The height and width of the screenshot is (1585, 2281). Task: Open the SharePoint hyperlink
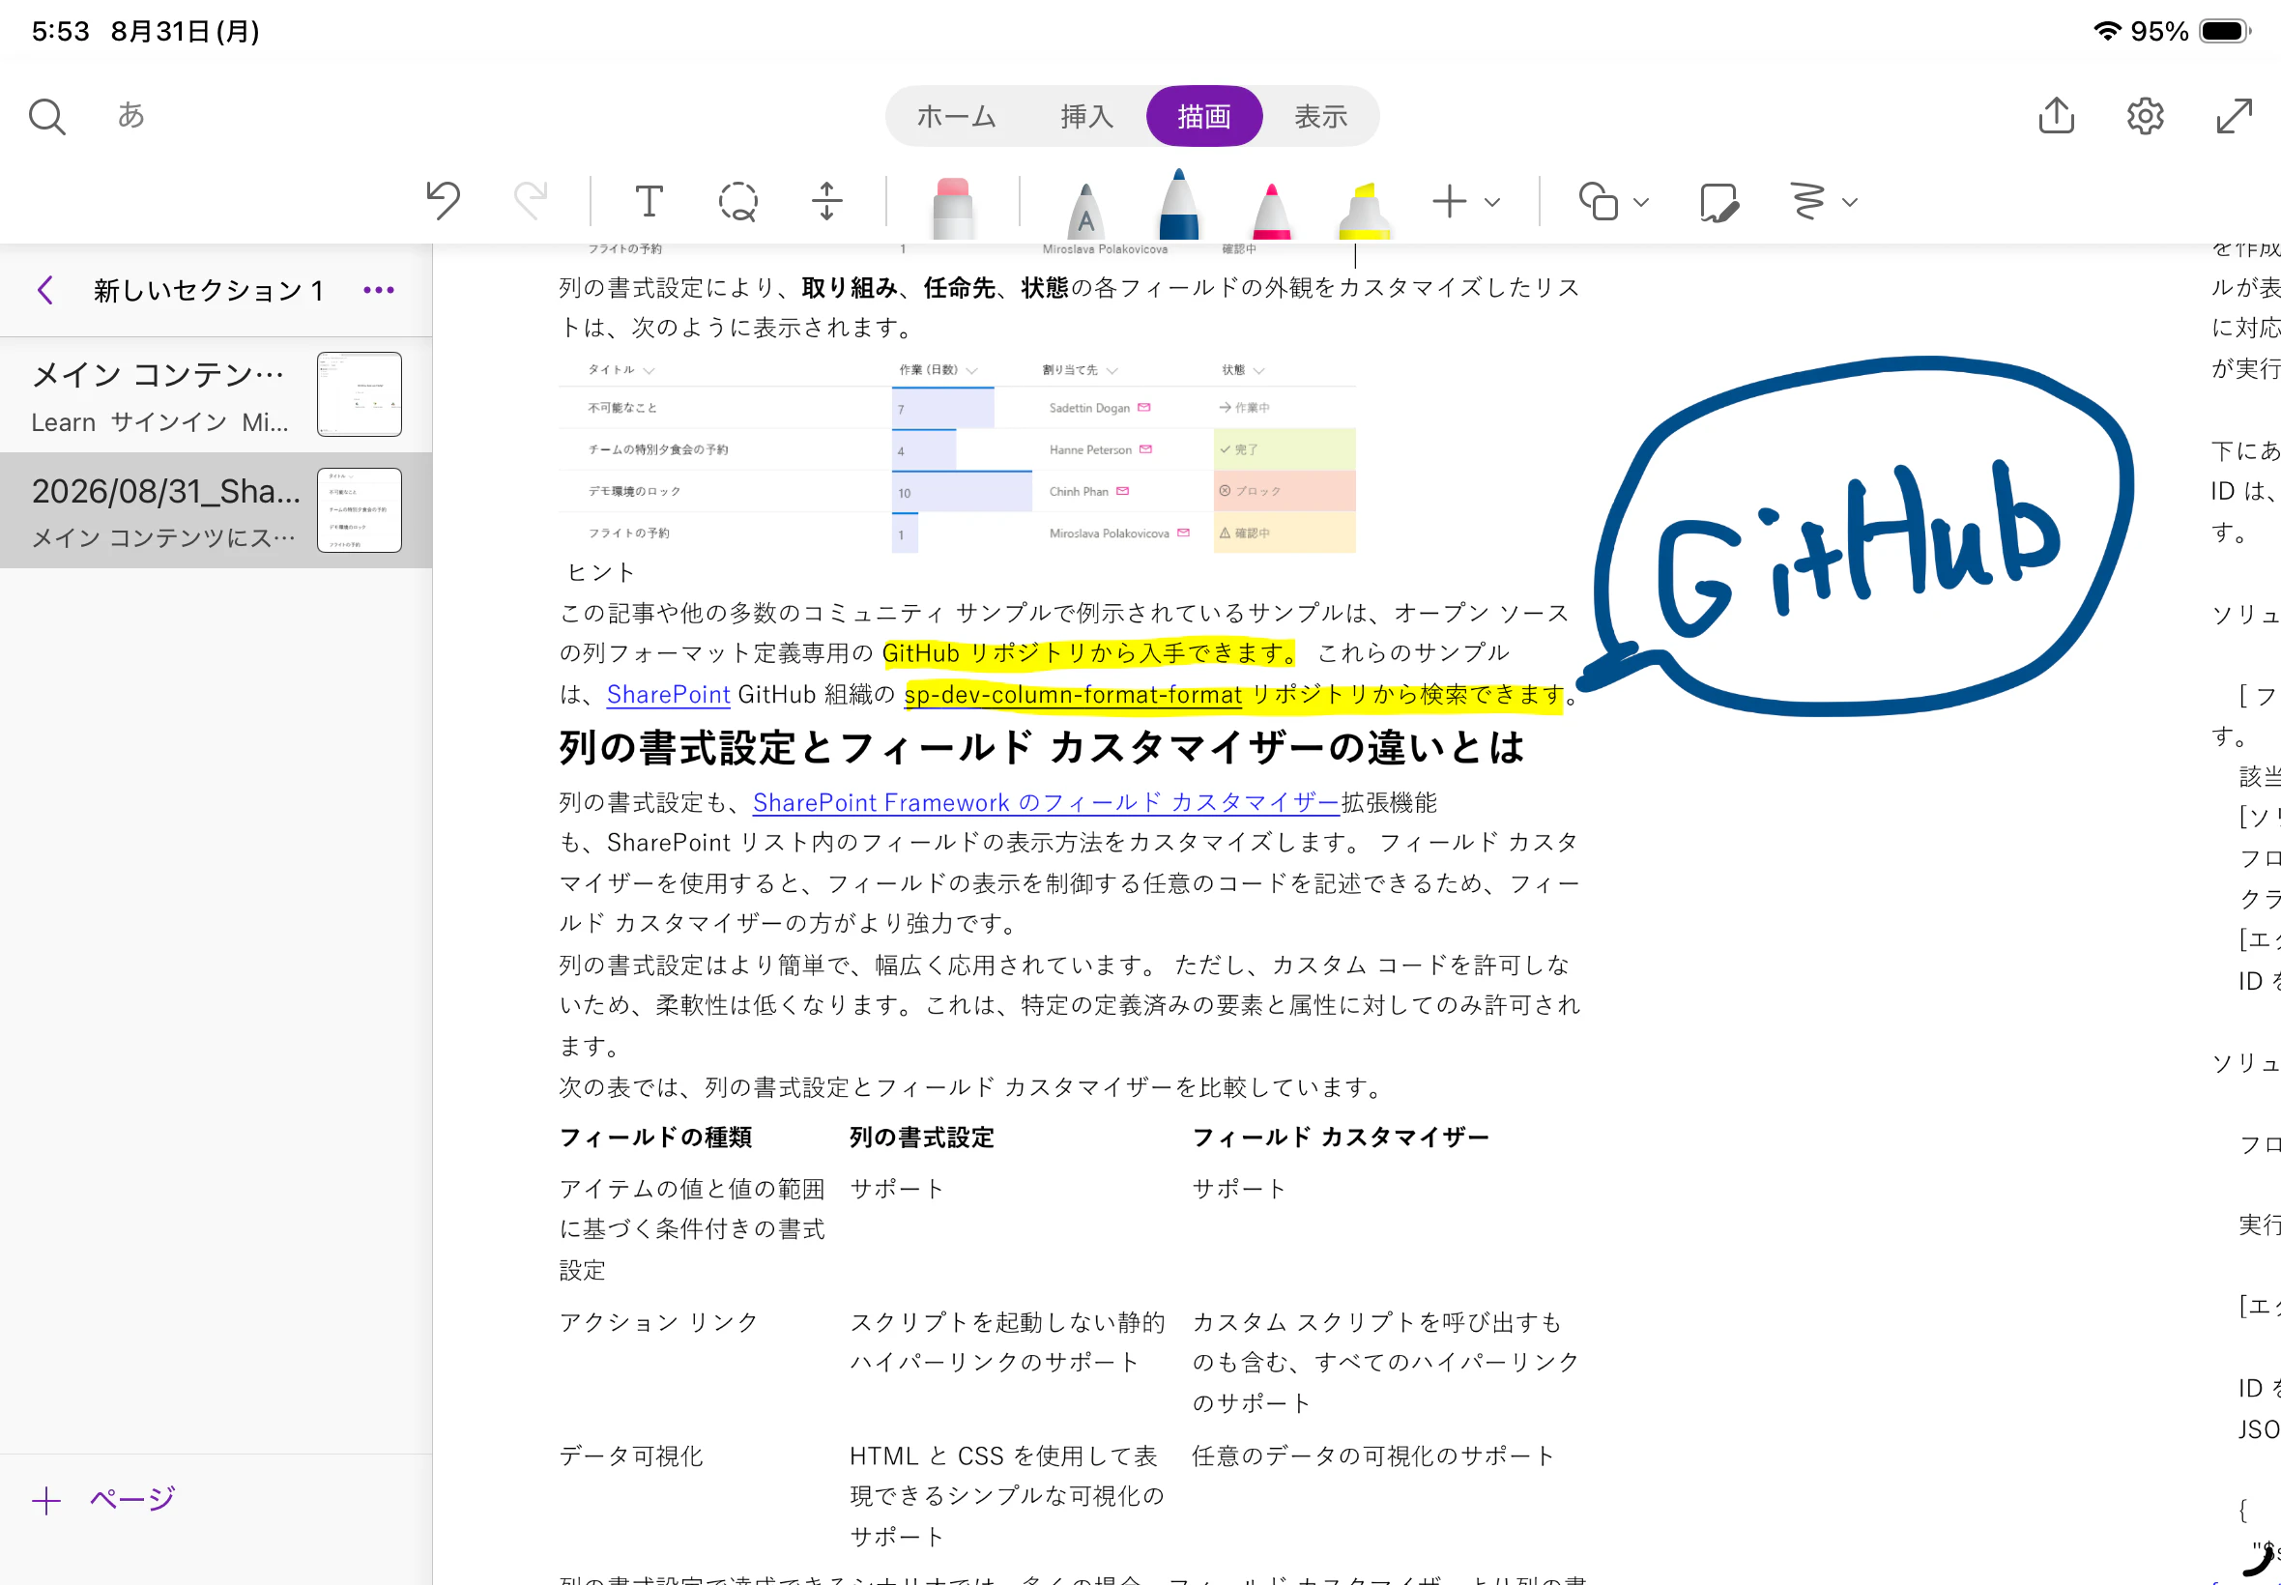[668, 694]
